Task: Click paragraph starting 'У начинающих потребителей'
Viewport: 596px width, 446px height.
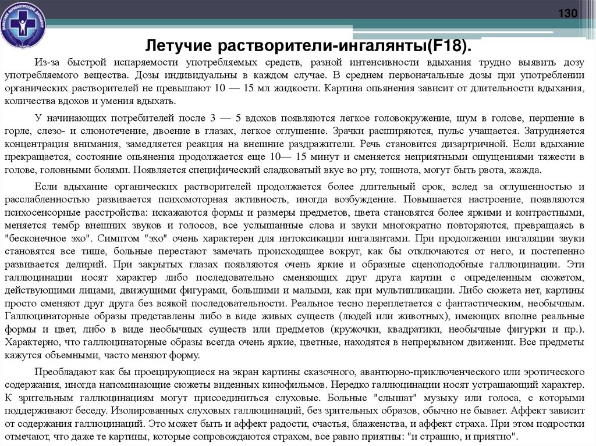Action: point(294,144)
